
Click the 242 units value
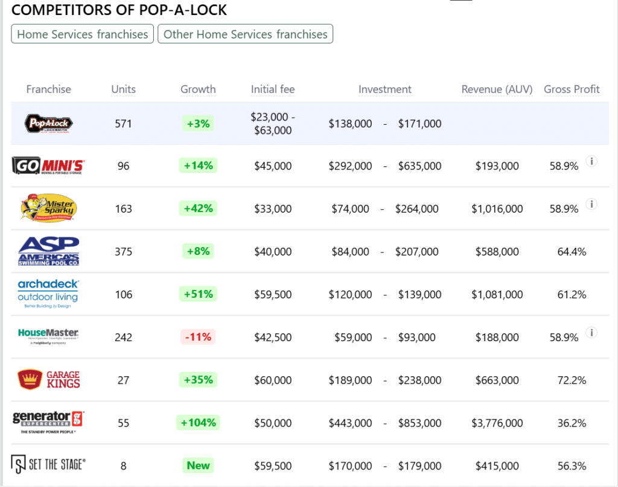pos(123,338)
